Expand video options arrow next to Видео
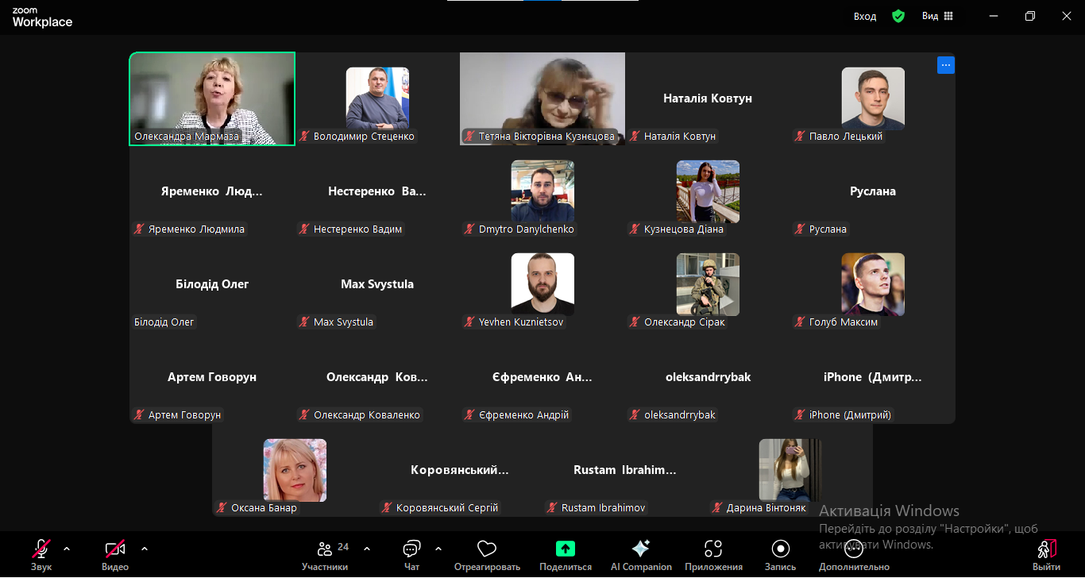 pos(145,548)
